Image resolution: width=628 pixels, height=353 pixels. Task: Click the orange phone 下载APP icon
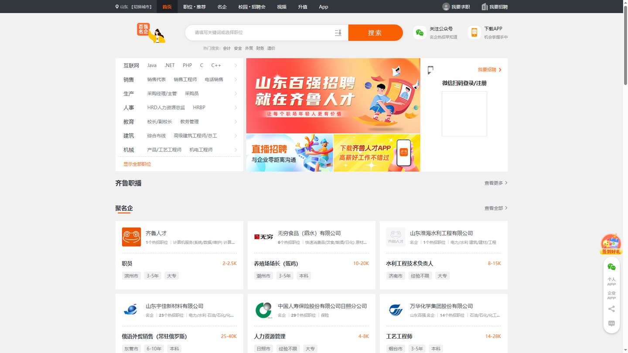pos(474,32)
